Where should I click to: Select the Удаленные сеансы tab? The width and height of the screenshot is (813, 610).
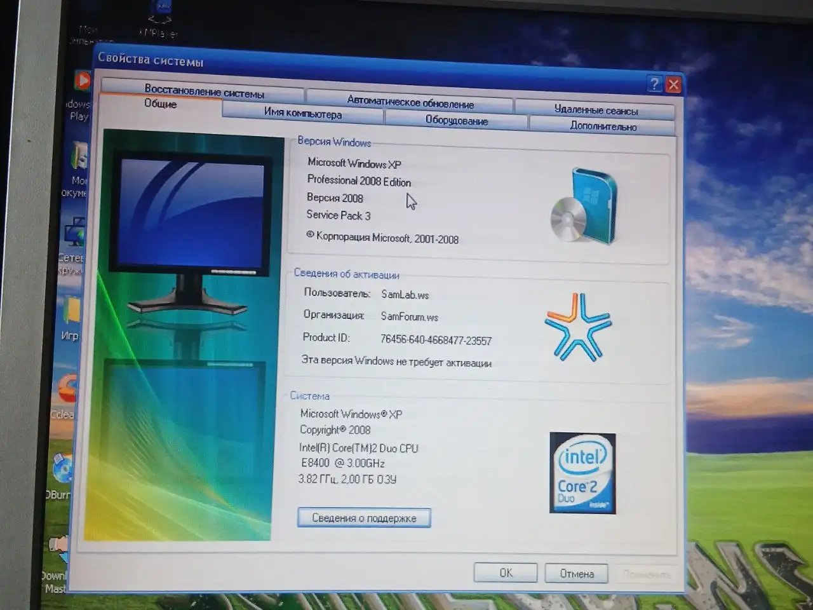(x=595, y=110)
